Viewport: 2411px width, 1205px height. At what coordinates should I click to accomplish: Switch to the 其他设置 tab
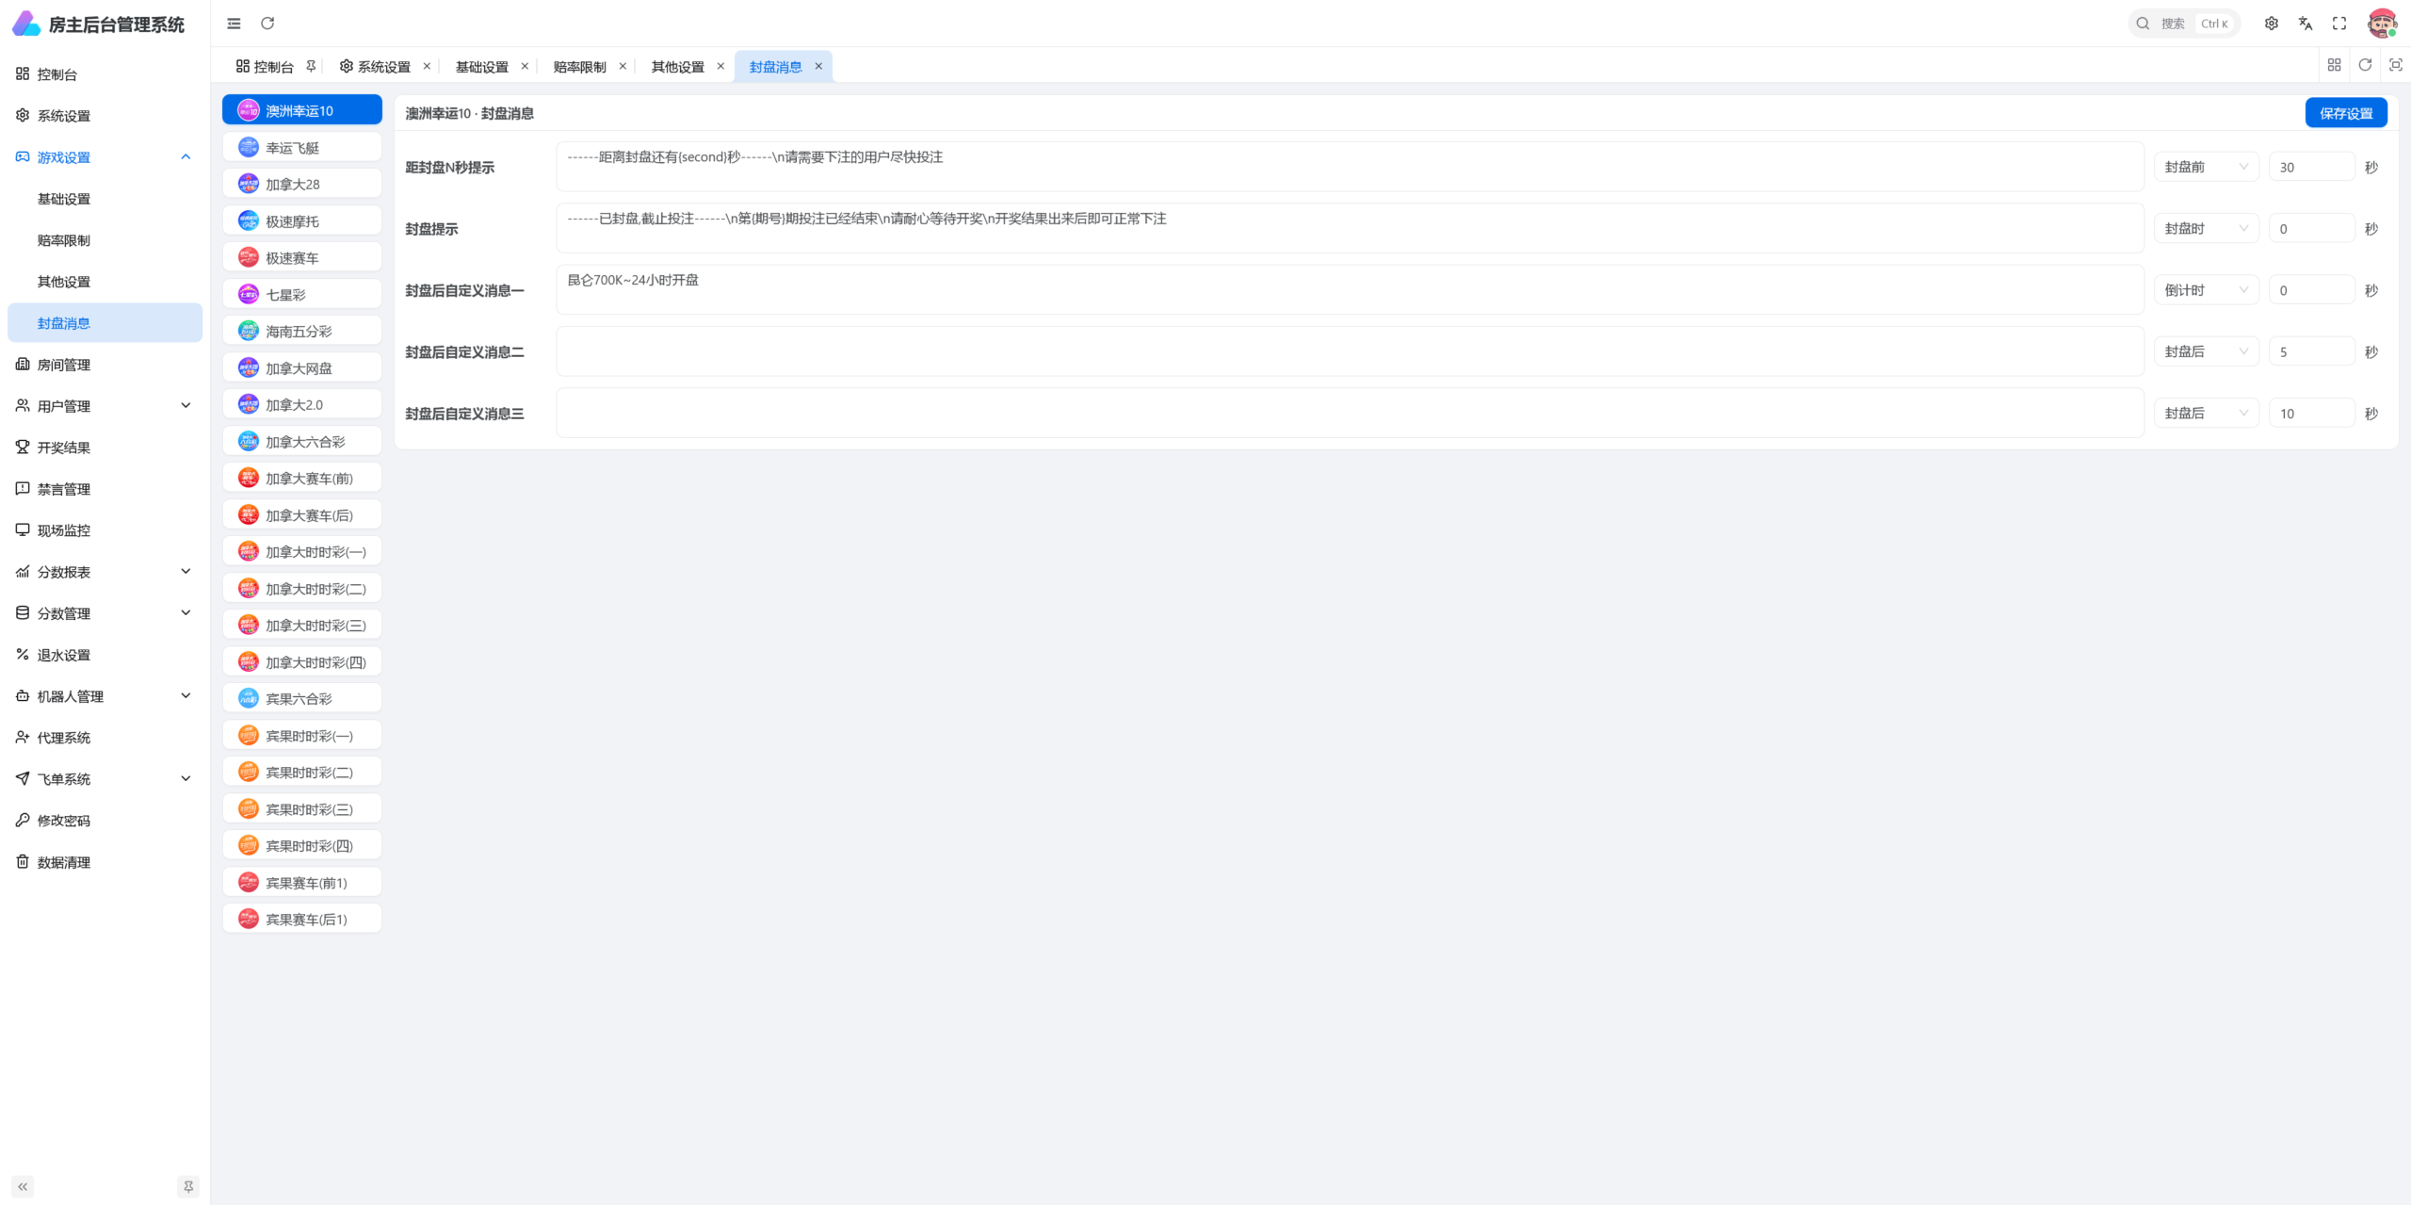pos(677,67)
